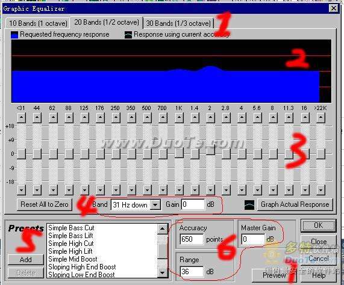Click the Master Gain dB field
This screenshot has height=285, width=344.
click(253, 239)
